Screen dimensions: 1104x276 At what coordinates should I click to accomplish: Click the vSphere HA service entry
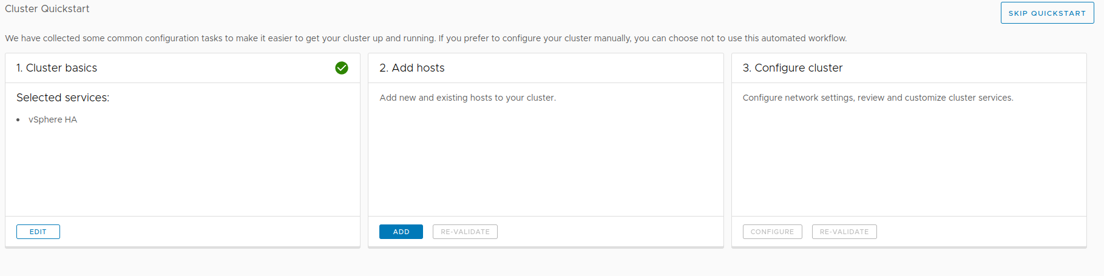point(53,119)
